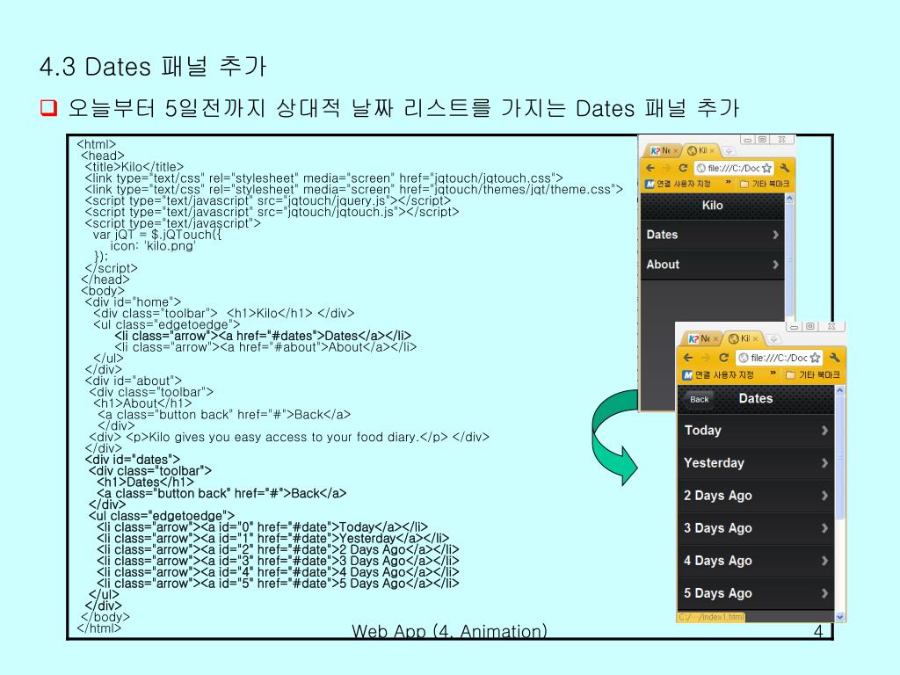Viewport: 900px width, 675px height.
Task: Click the address bar in the Dates browser window
Action: click(779, 358)
